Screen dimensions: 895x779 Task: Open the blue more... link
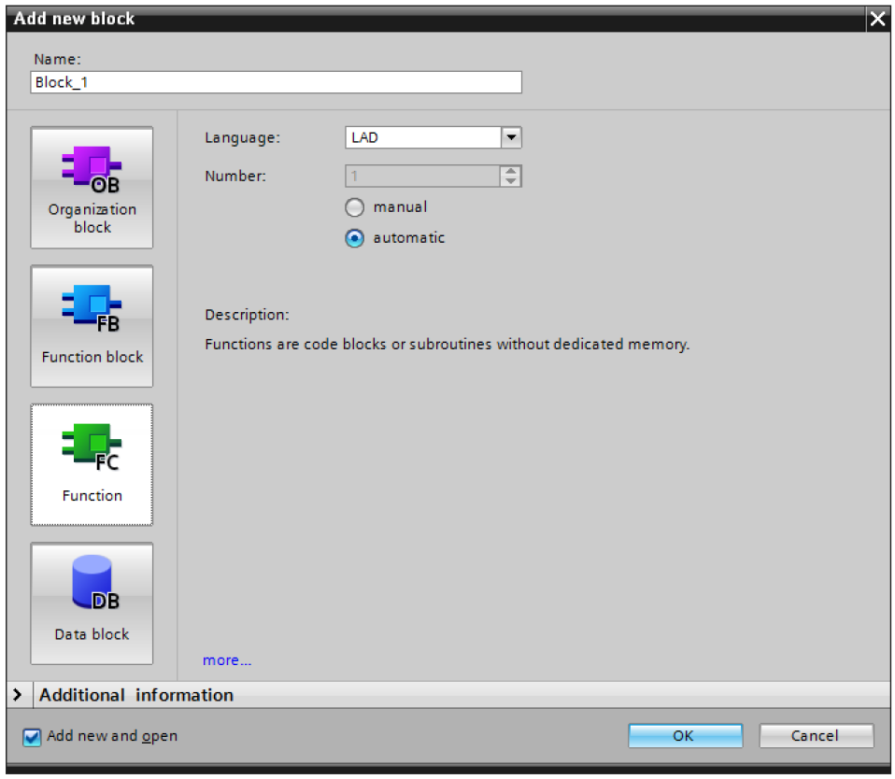pos(227,660)
